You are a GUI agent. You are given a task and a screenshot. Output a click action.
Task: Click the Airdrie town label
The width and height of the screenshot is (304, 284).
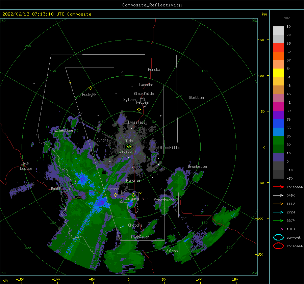point(133,180)
